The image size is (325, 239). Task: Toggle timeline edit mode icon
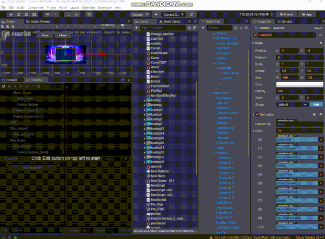coord(3,87)
